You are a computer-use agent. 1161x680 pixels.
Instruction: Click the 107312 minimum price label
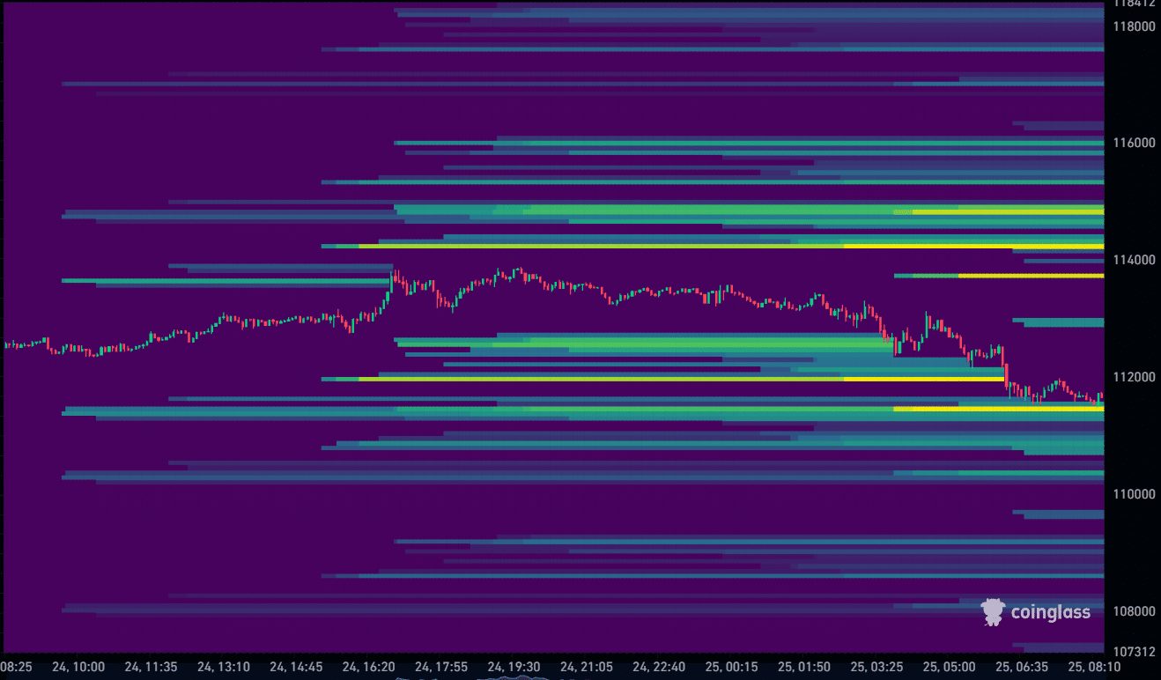pyautogui.click(x=1133, y=652)
